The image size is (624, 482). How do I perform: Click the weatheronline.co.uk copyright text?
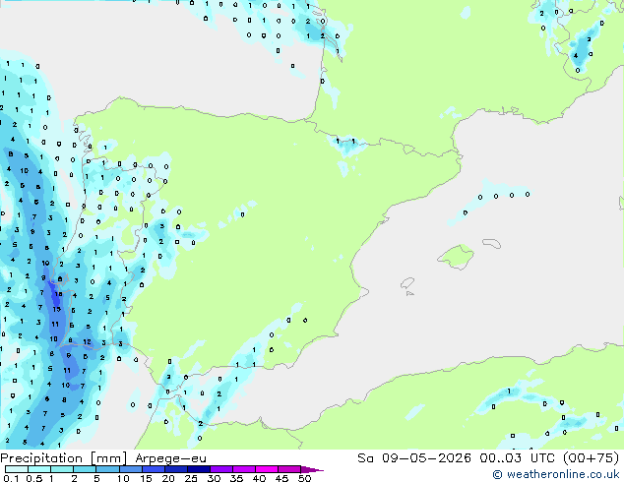coord(555,474)
